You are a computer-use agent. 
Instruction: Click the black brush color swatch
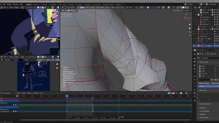point(21,60)
